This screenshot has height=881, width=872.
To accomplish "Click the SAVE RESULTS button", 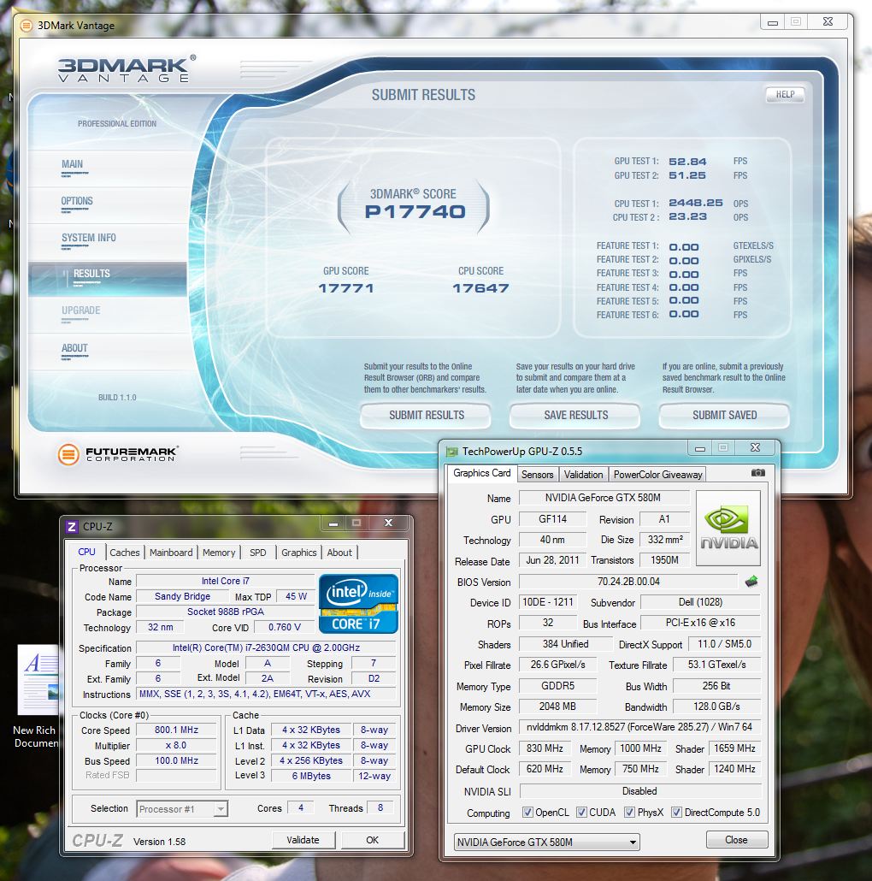I will (x=575, y=415).
